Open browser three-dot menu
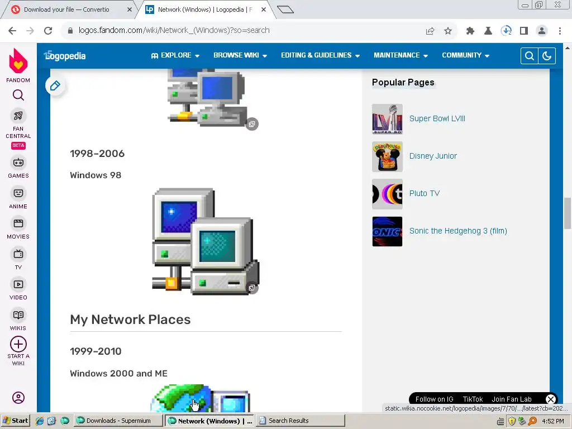Screen dimensions: 572x429 pos(560,31)
